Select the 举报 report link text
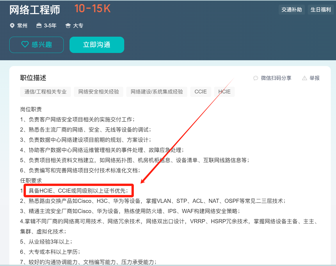The width and height of the screenshot is (336, 266). pyautogui.click(x=314, y=78)
